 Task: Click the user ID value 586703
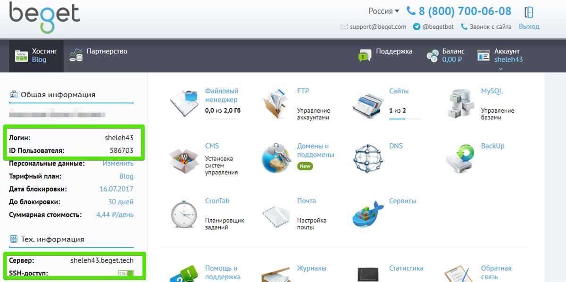121,151
